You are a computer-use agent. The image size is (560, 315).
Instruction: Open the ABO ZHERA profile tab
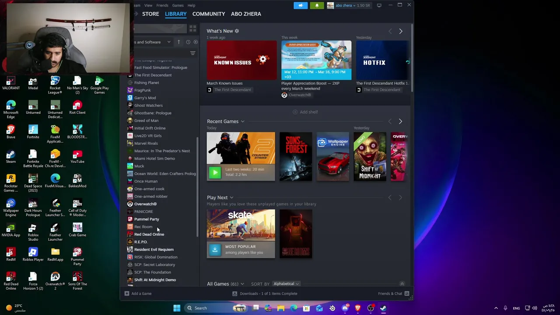246,14
